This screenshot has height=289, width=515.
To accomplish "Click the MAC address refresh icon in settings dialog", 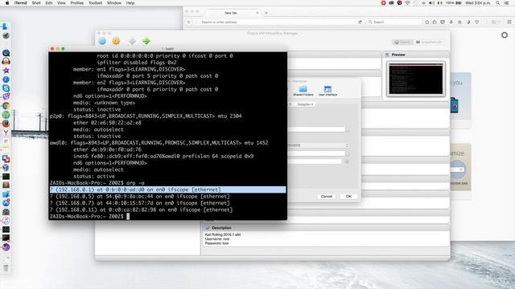I will tap(347, 161).
